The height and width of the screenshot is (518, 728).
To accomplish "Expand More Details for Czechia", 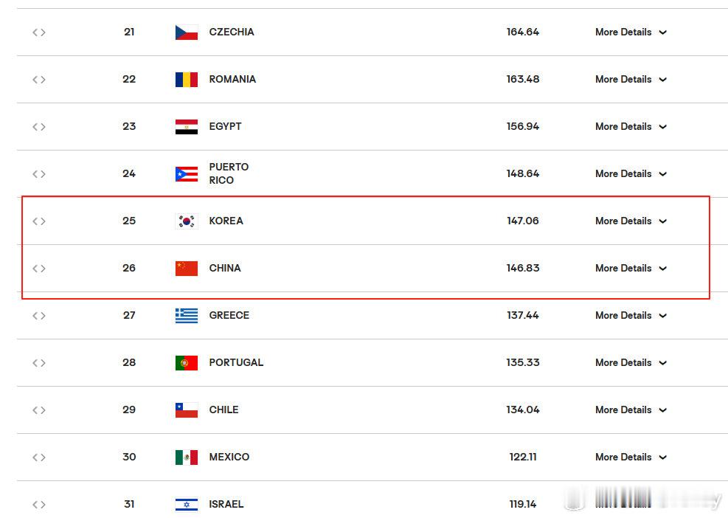I will [x=631, y=32].
